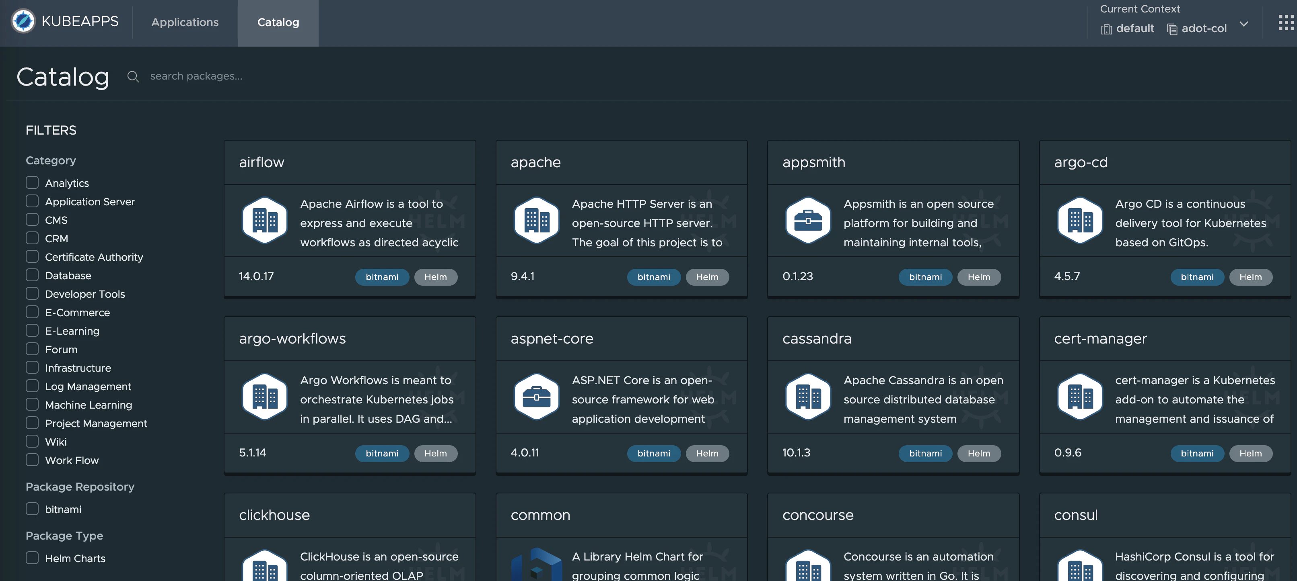1297x581 pixels.
Task: Click the cert-manager package icon
Action: (x=1080, y=397)
